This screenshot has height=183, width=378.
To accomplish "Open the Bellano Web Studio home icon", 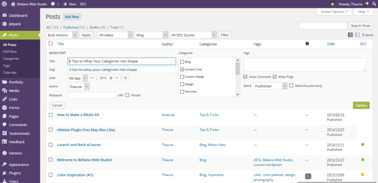I will point(13,4).
